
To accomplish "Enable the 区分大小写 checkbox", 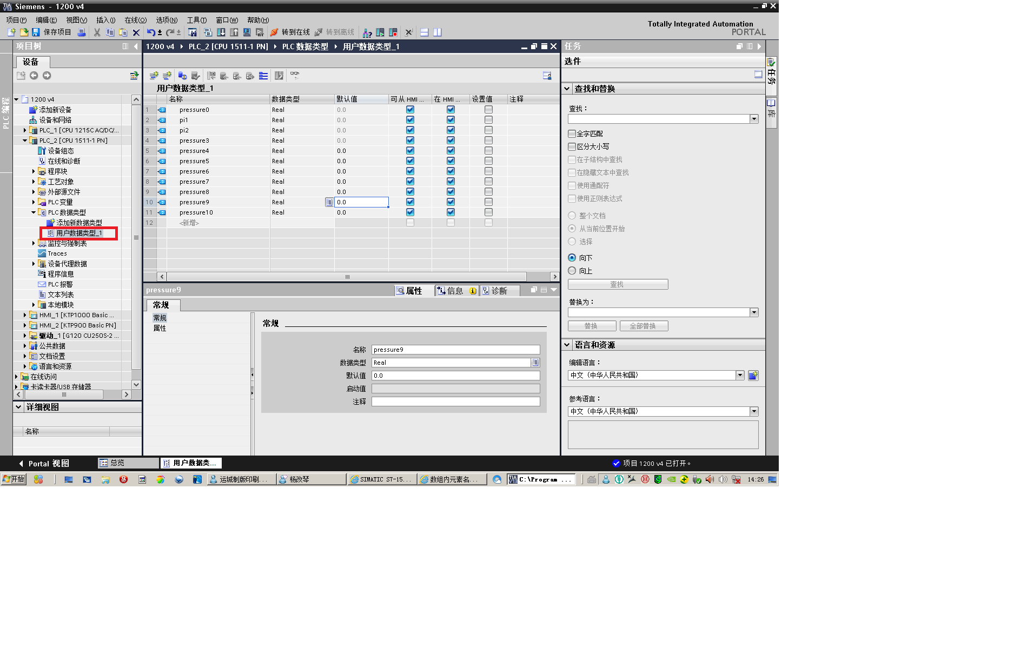I will point(572,146).
